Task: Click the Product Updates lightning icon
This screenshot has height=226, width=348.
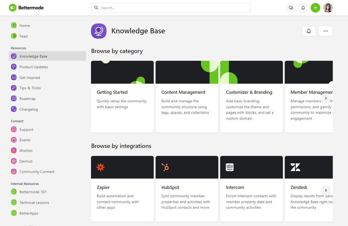Action: 14,67
